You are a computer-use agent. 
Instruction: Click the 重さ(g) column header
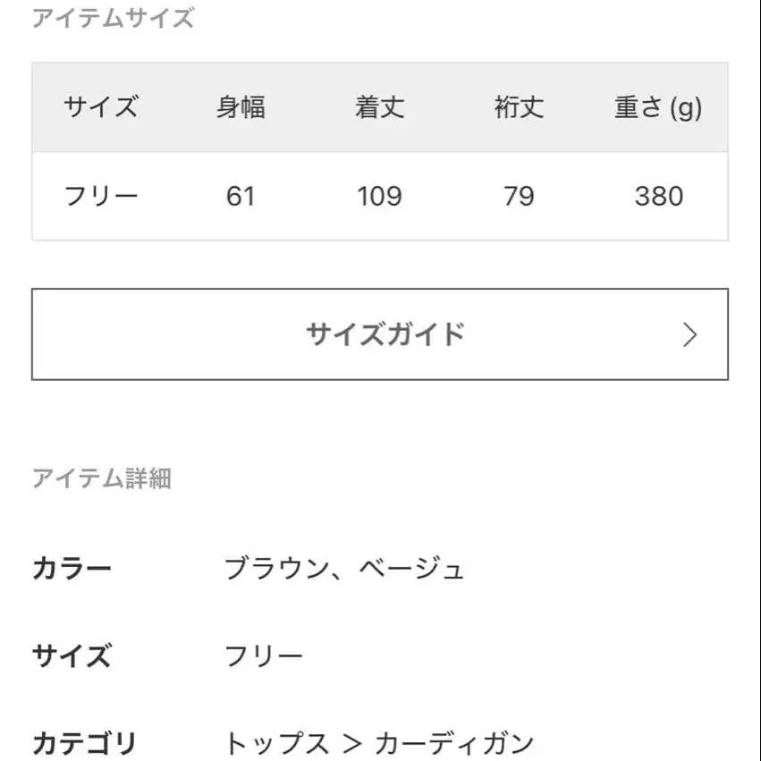coord(658,106)
